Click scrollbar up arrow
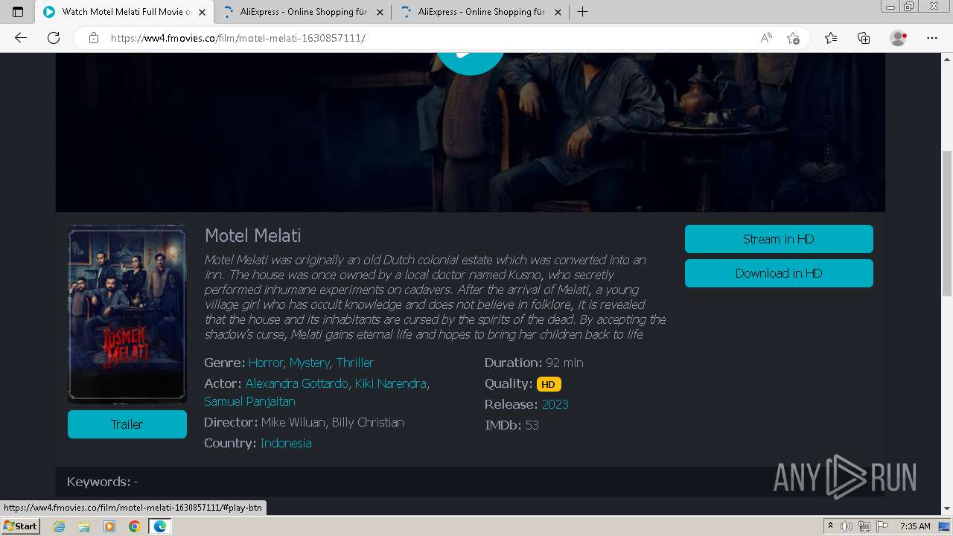The image size is (953, 536). (x=947, y=58)
